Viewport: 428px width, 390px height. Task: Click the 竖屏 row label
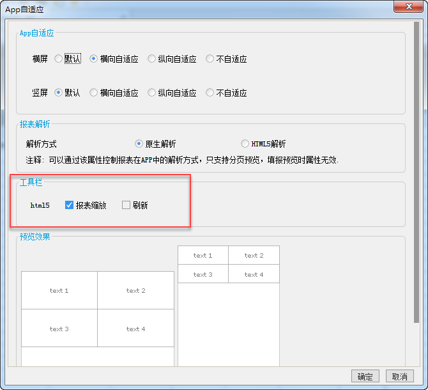click(40, 93)
